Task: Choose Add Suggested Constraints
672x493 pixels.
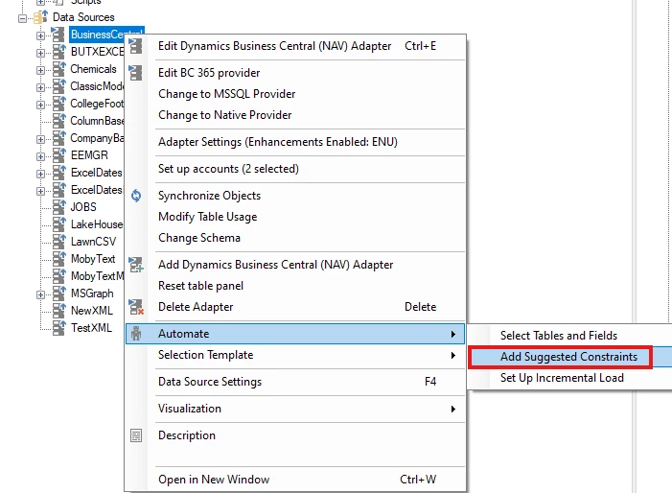Action: (x=569, y=357)
